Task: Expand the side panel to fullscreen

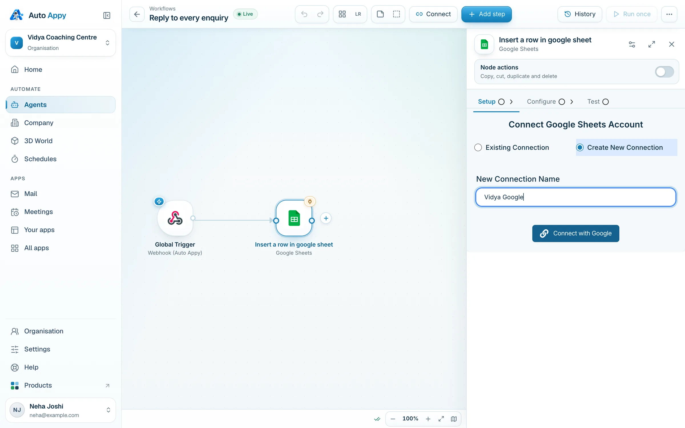Action: coord(651,44)
